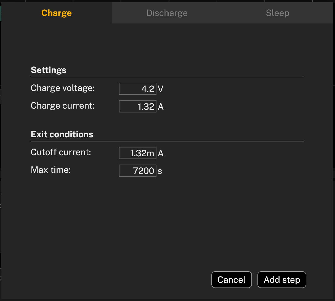Click the Exit conditions section header
The image size is (335, 301).
[62, 134]
